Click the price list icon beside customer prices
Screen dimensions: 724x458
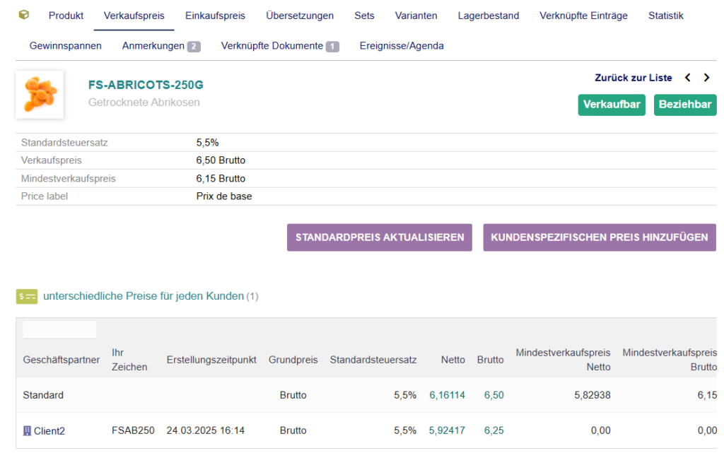(x=27, y=296)
